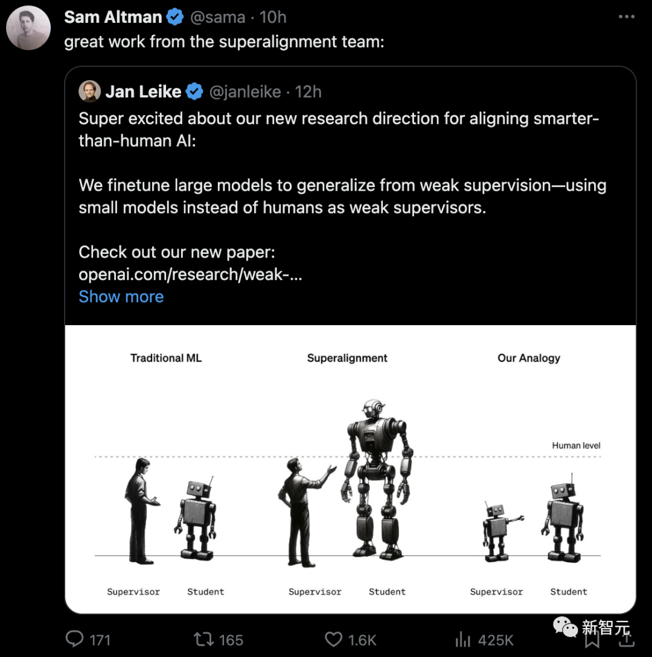Viewport: 652px width, 657px height.
Task: Open the view count analytics icon
Action: point(463,639)
